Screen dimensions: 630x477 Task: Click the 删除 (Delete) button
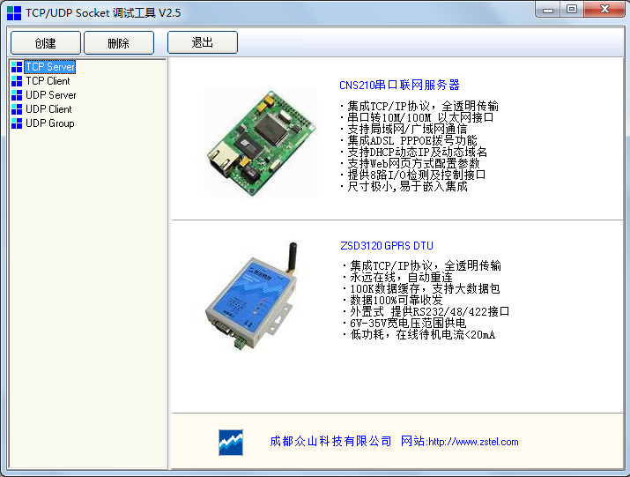point(119,42)
